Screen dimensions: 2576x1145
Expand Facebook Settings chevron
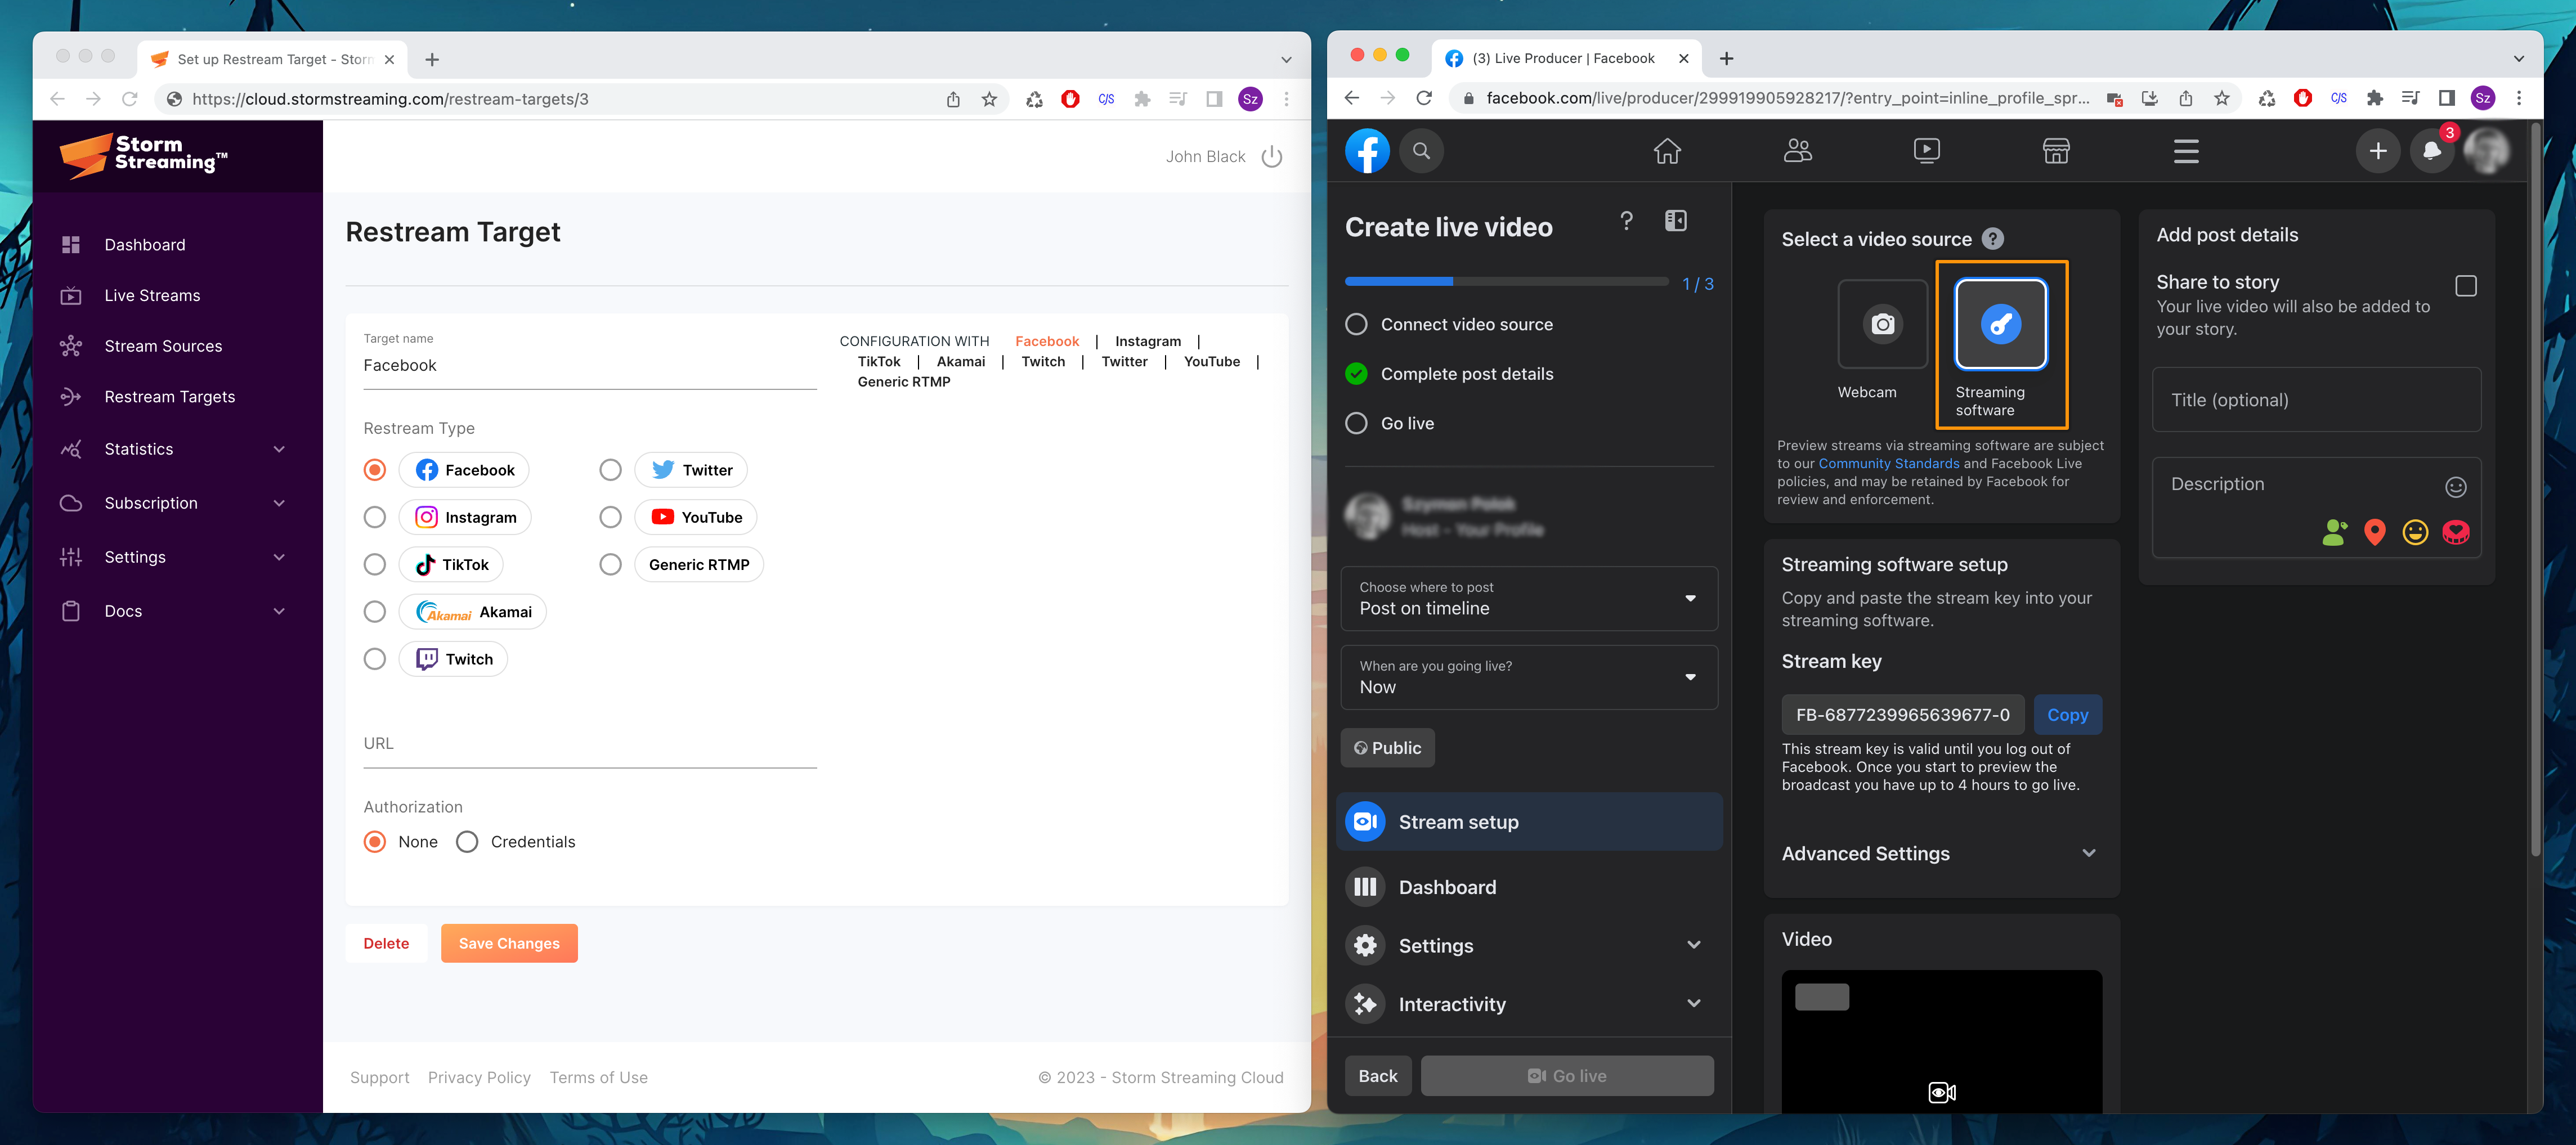pos(1693,945)
